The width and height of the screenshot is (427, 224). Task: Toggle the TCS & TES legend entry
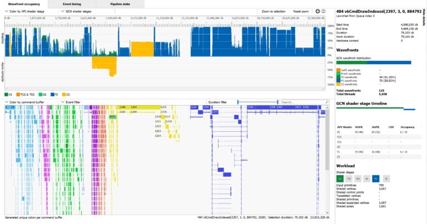[x=27, y=94]
